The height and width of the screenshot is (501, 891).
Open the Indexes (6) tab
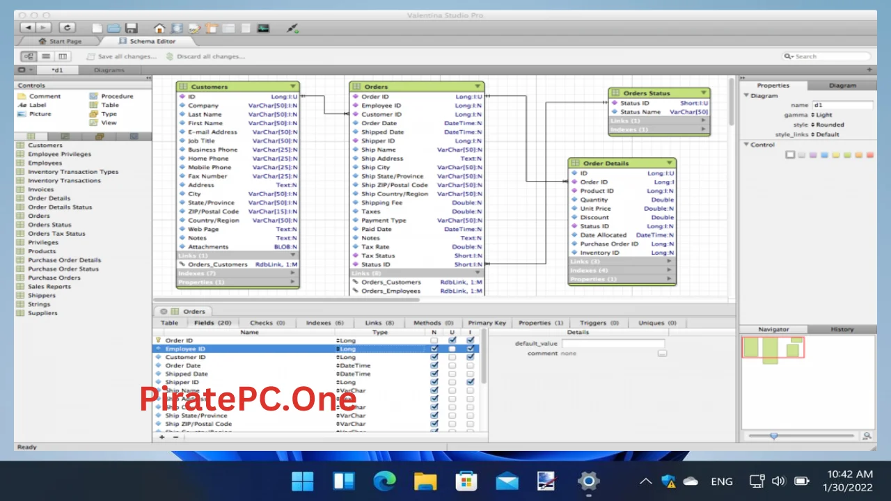pos(325,323)
